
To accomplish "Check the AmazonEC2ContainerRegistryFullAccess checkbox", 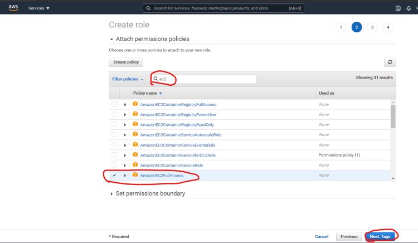I will 114,104.
